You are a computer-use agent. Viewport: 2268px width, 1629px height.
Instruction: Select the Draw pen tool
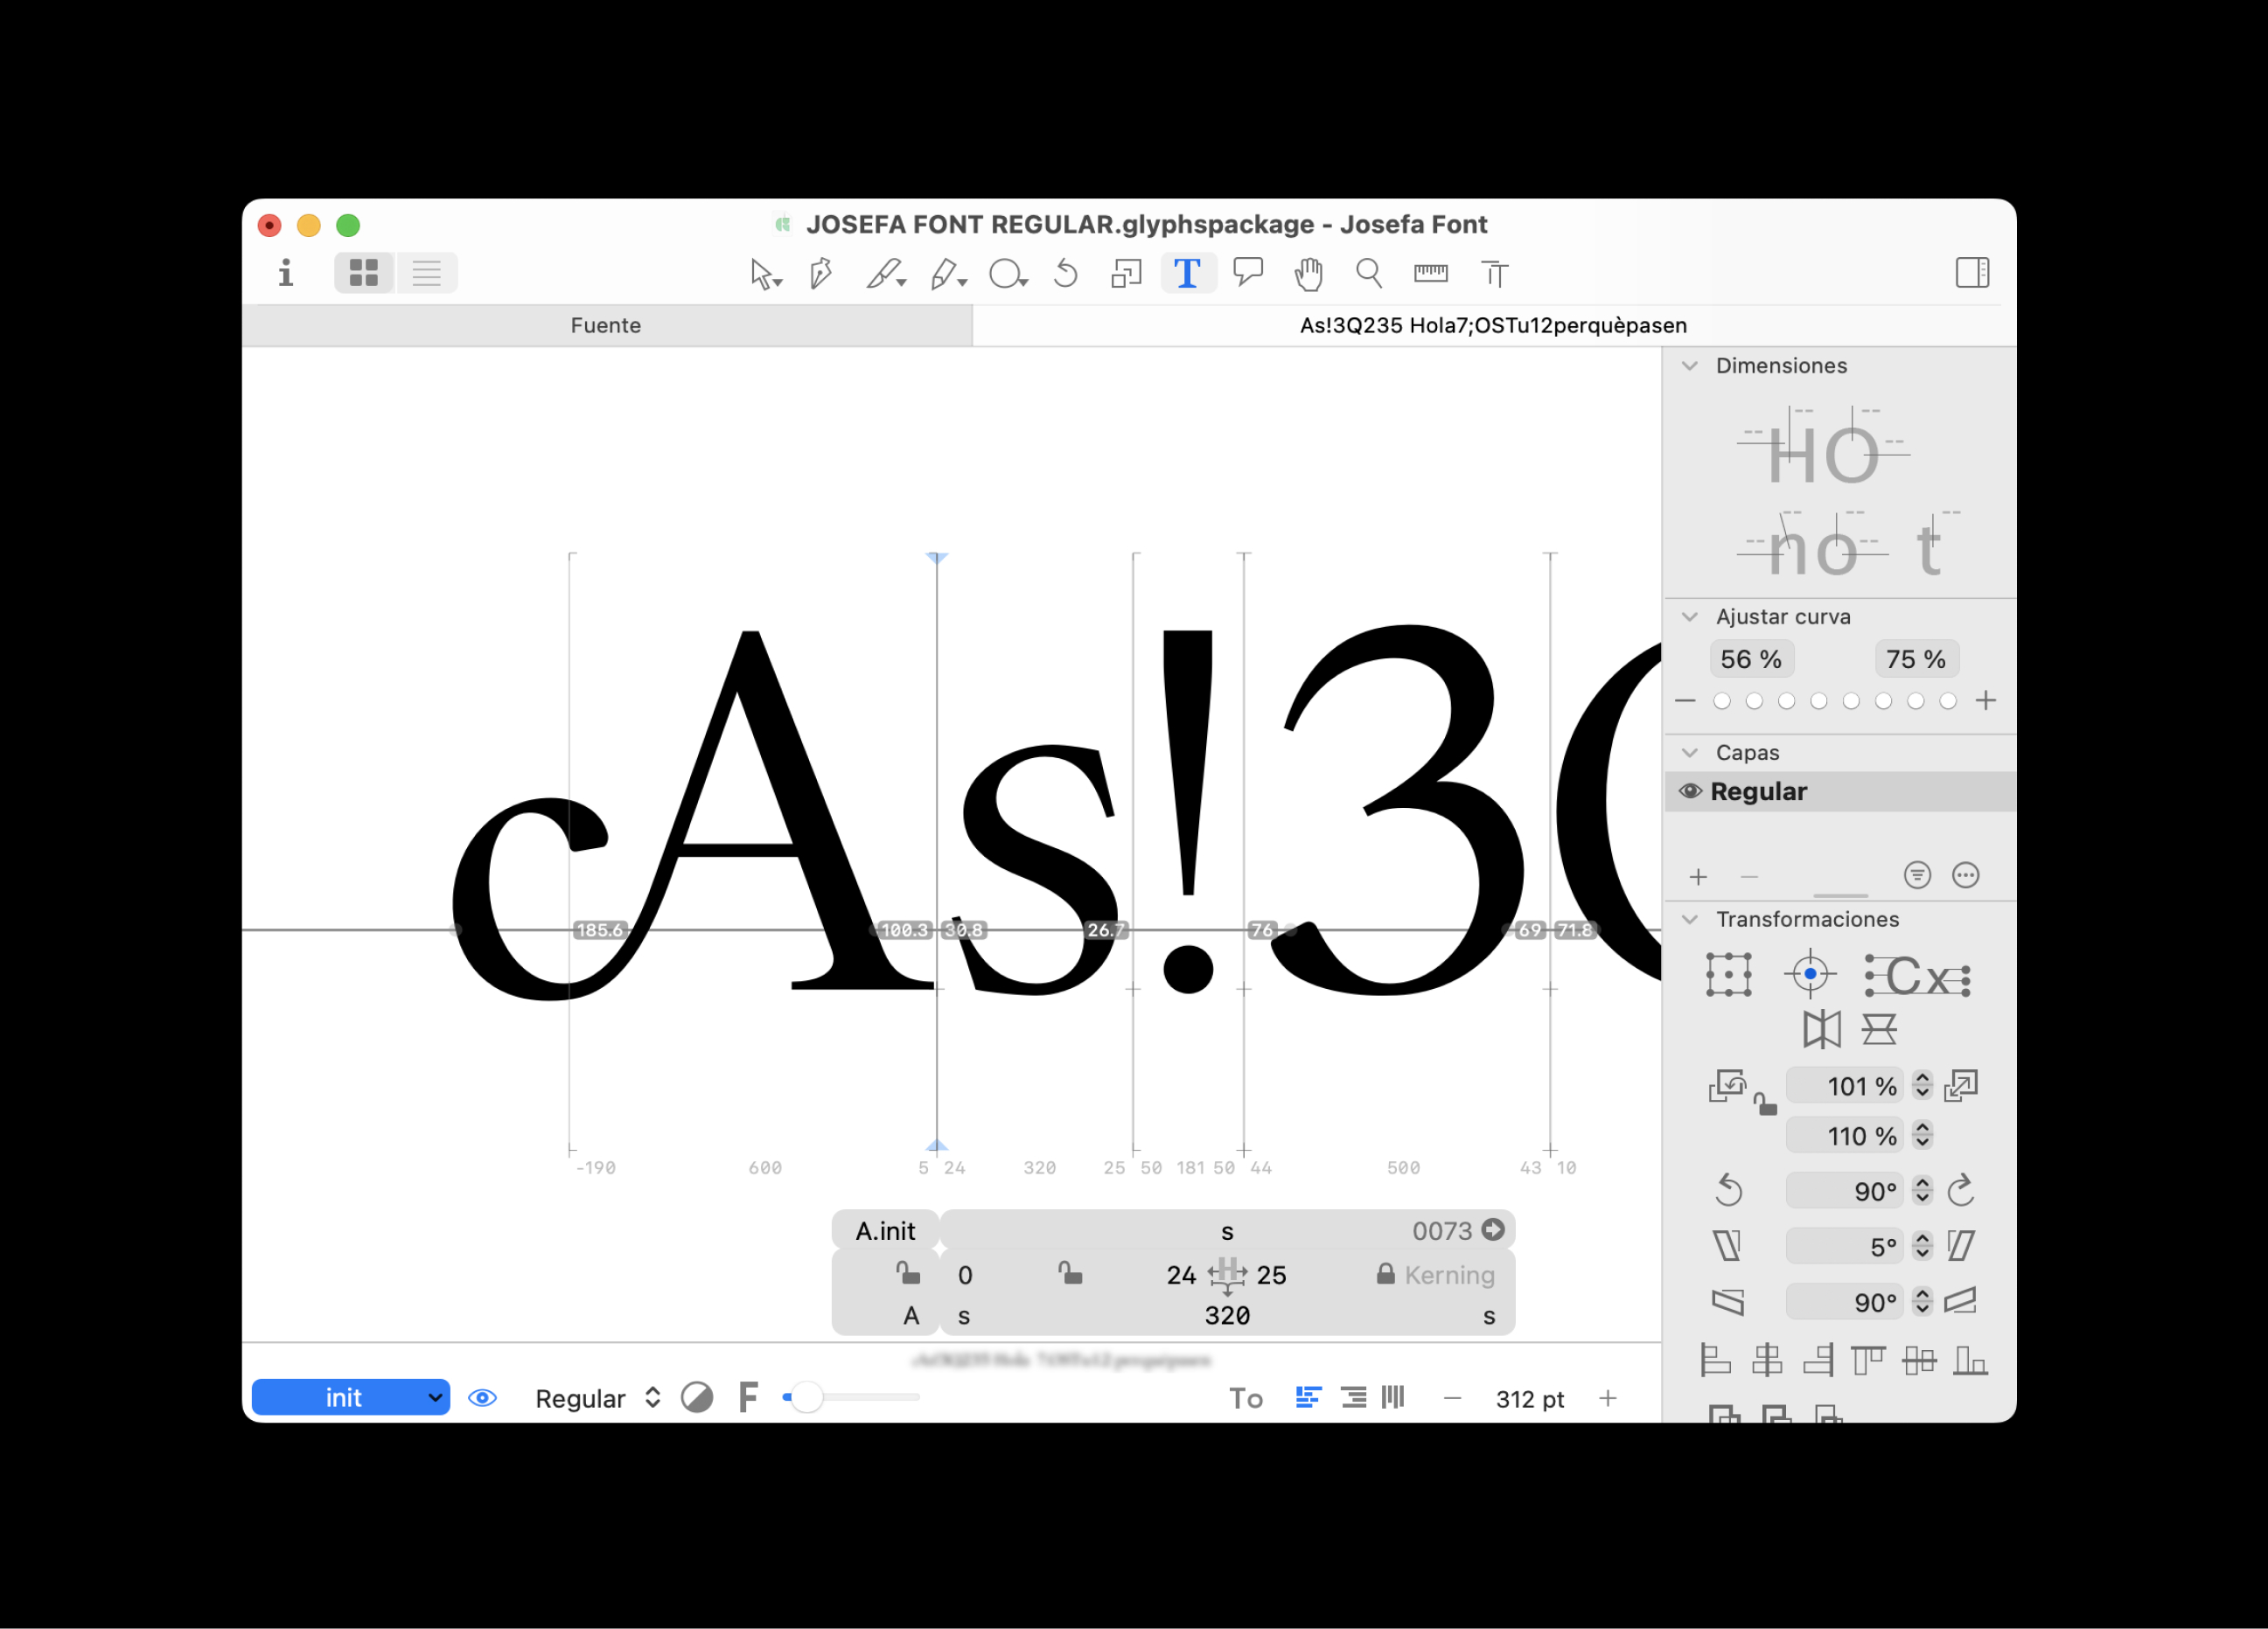click(822, 273)
